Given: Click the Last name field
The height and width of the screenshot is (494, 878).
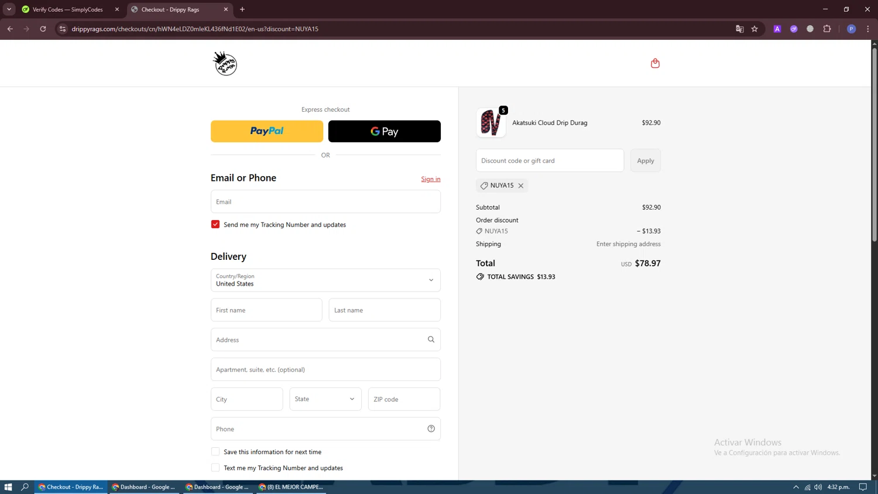Looking at the screenshot, I should tap(385, 310).
